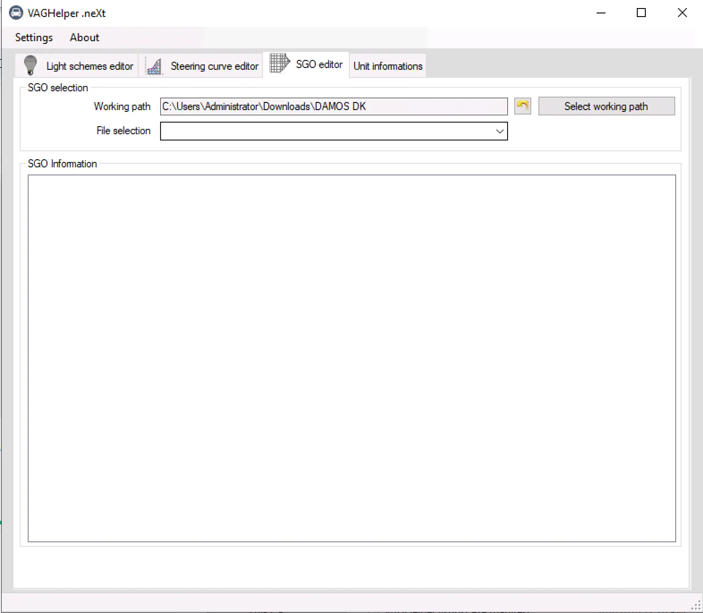The height and width of the screenshot is (613, 703).
Task: Open the About menu
Action: (85, 38)
